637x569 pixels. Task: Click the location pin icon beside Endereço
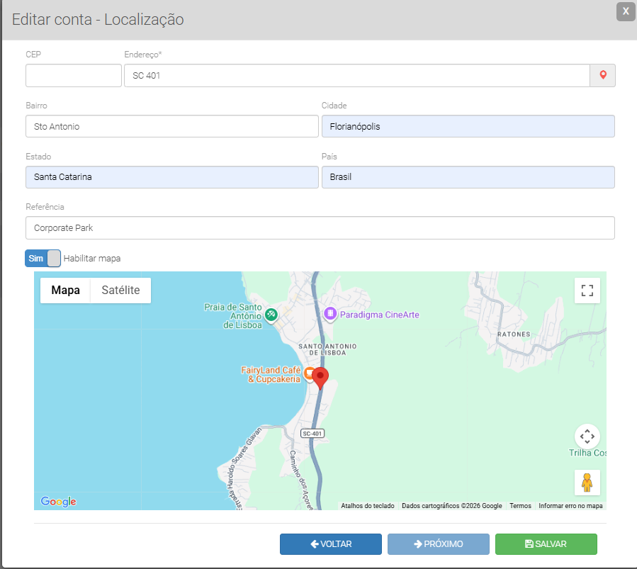[602, 75]
